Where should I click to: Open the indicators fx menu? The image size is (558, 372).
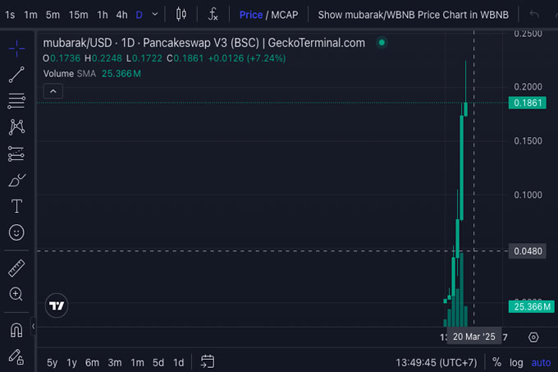click(213, 15)
